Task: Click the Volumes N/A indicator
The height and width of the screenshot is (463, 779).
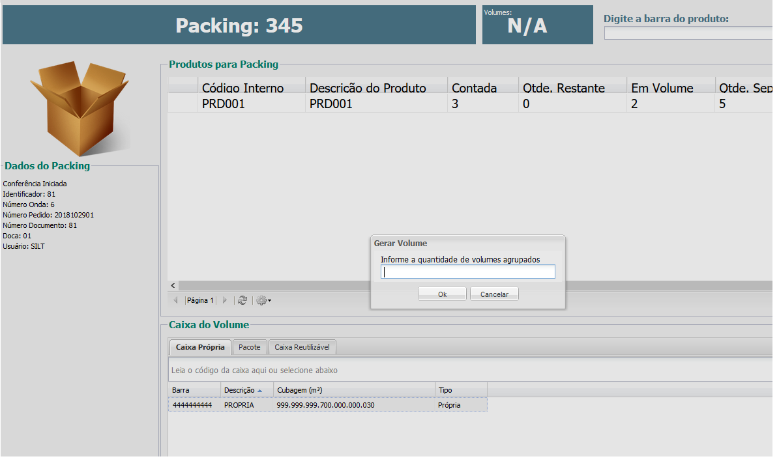Action: (538, 25)
